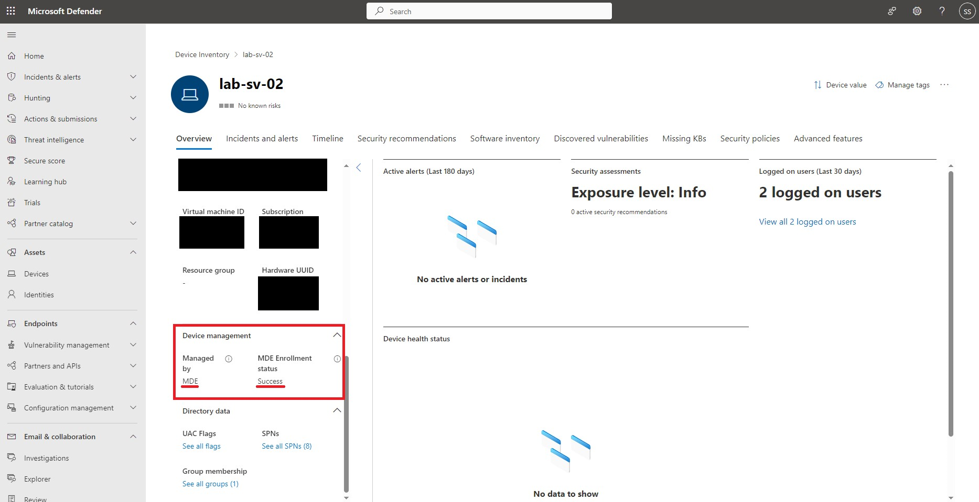Click the info icon beside Managed by
The image size is (979, 502).
tap(229, 359)
